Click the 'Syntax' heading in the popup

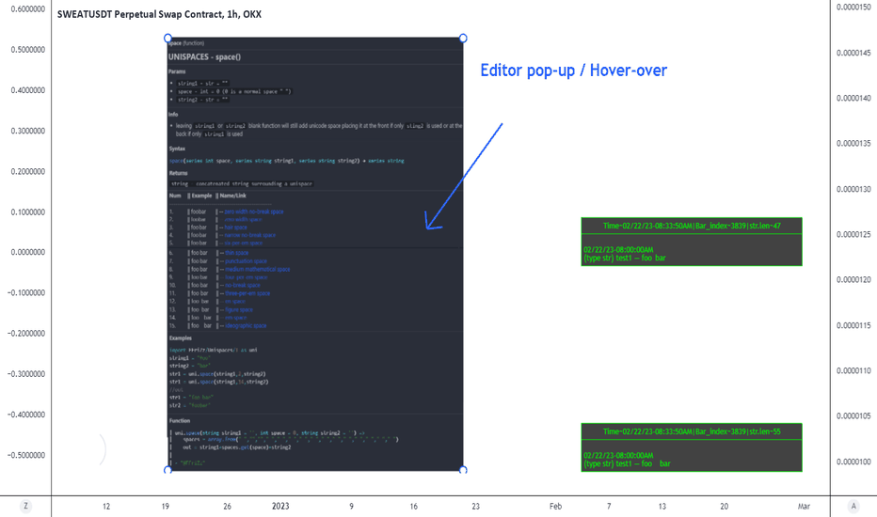pyautogui.click(x=177, y=149)
